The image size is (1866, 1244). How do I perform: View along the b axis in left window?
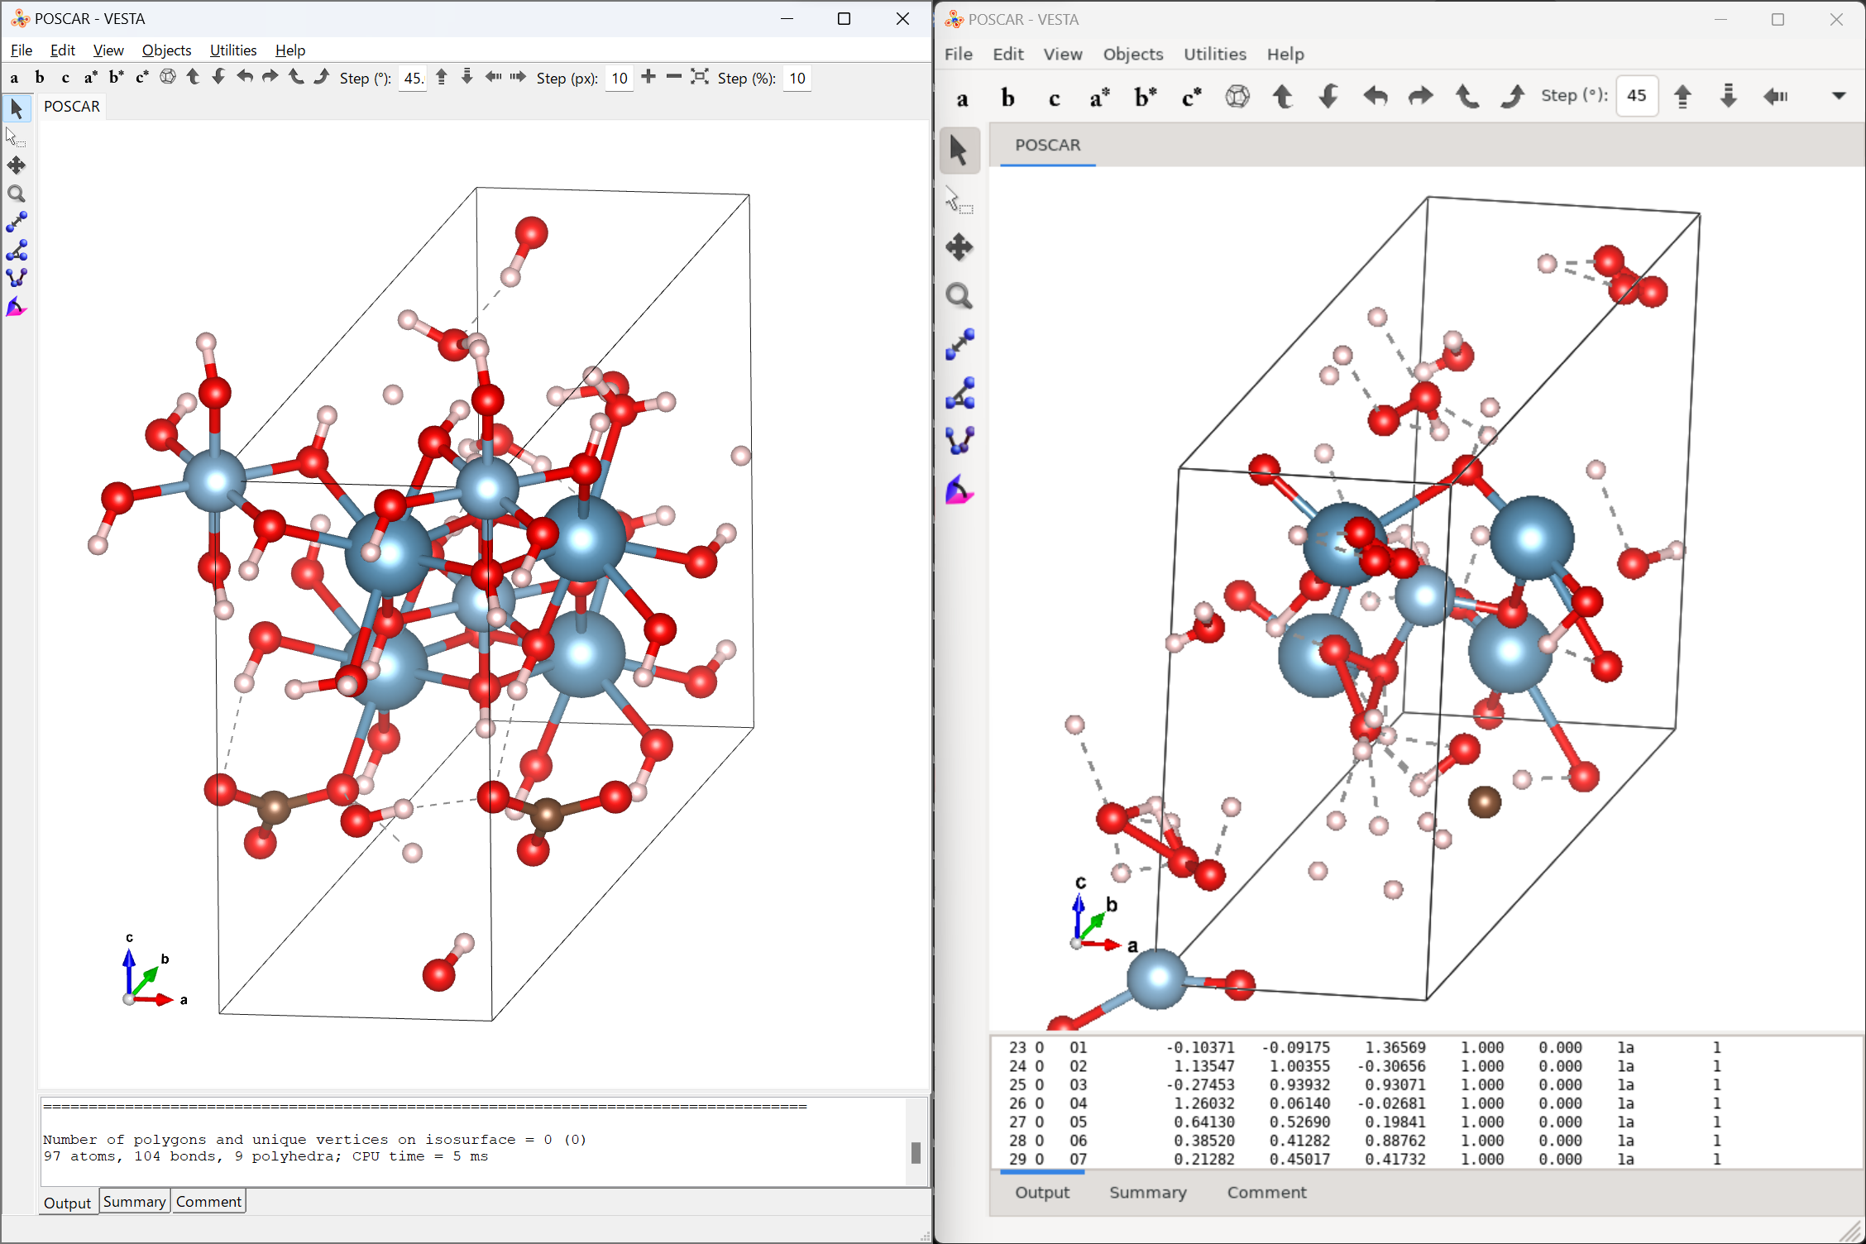tap(40, 78)
